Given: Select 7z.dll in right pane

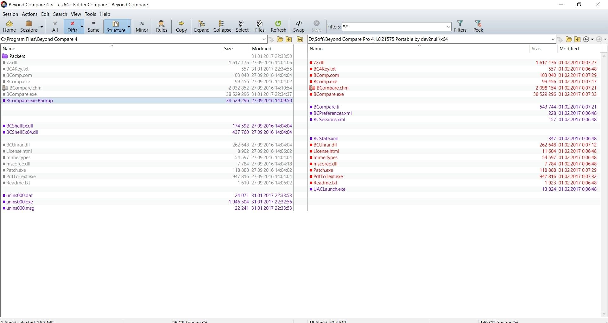Looking at the screenshot, I should click(x=454, y=63).
